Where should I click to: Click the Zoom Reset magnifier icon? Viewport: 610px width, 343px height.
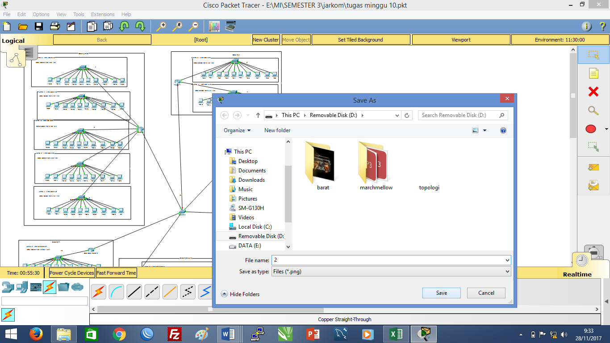tap(177, 26)
